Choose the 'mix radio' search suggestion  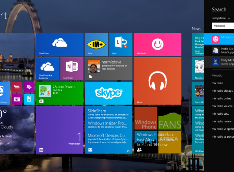[217, 83]
